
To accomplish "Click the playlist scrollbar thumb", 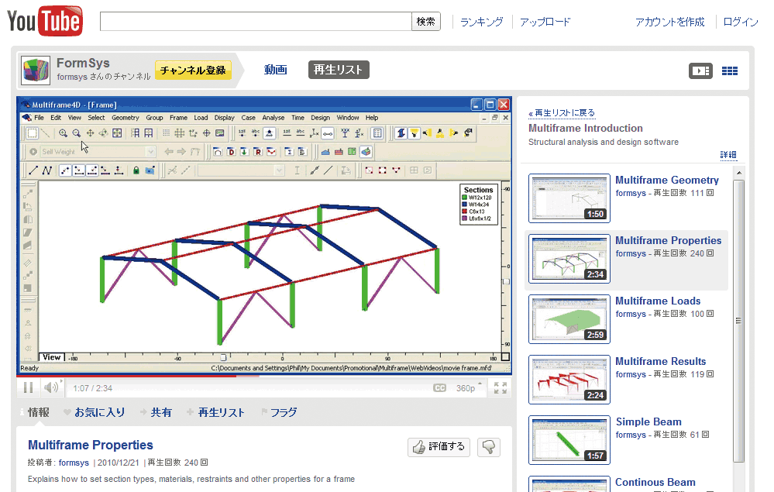I will 739,321.
